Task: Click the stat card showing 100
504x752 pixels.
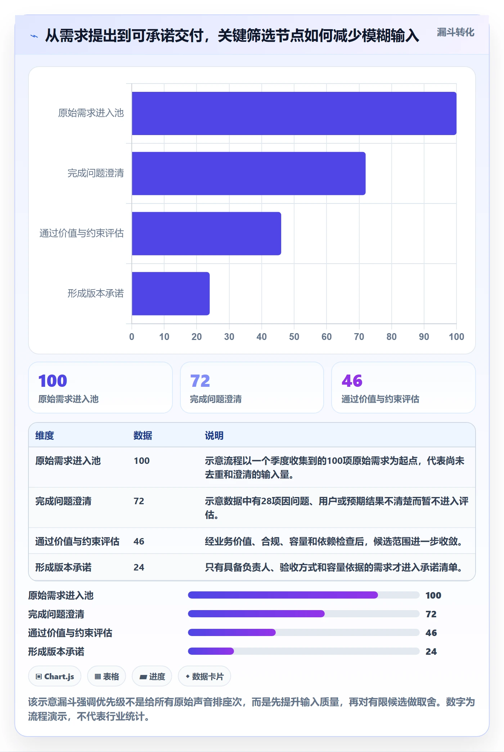Action: pos(100,388)
